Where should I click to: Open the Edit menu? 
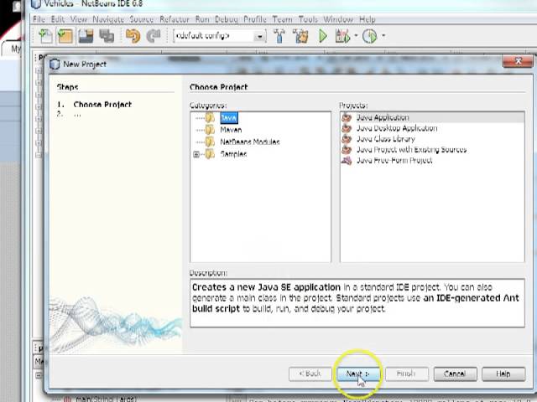tap(58, 19)
